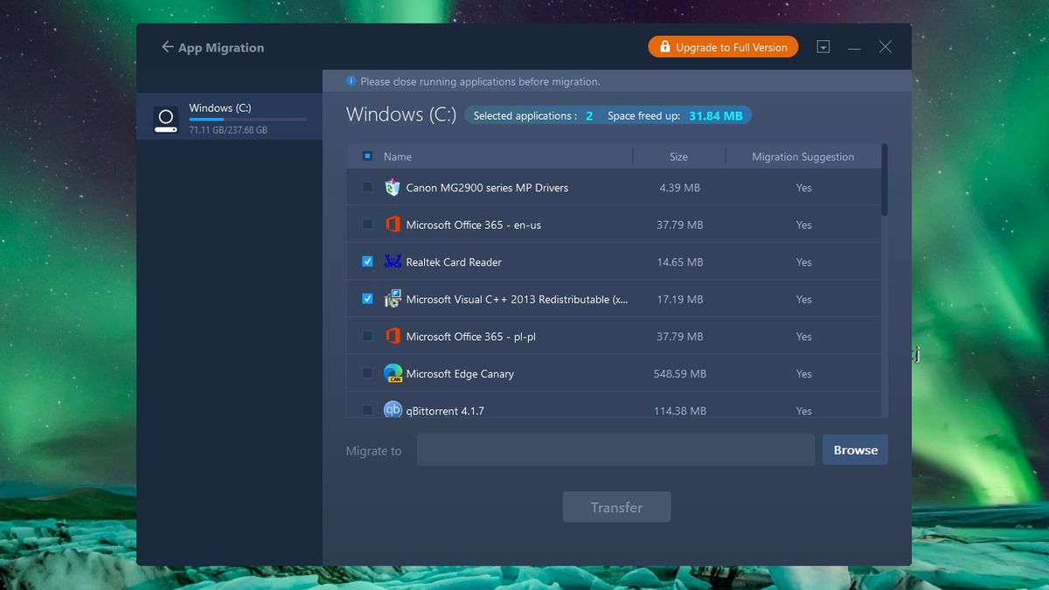Uncheck the Realtek Card Reader checkbox

click(x=367, y=261)
